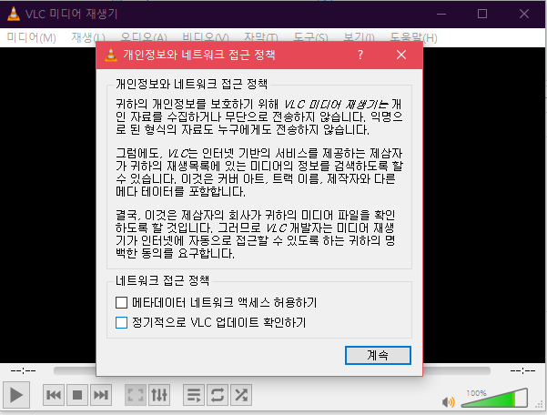
Task: Open the 미디어(M) menu
Action: tap(31, 37)
